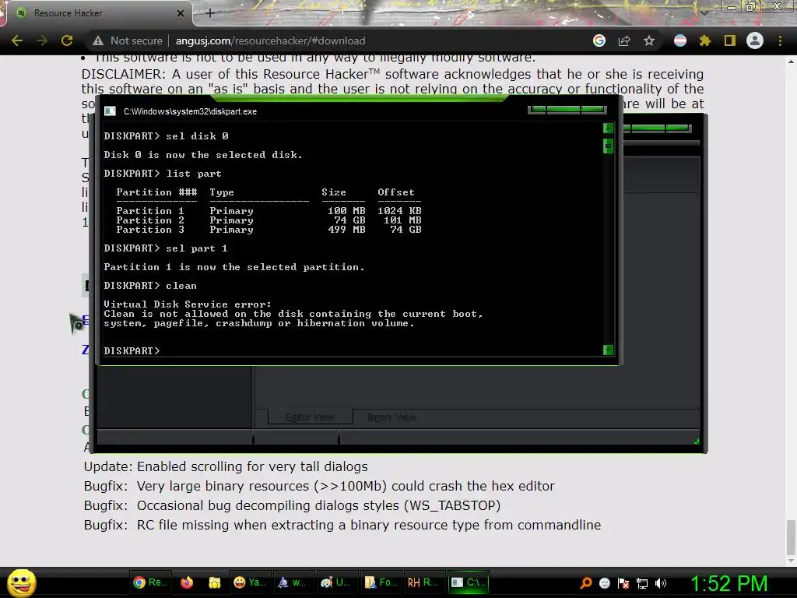Click the speaker volume tray icon

pyautogui.click(x=661, y=583)
